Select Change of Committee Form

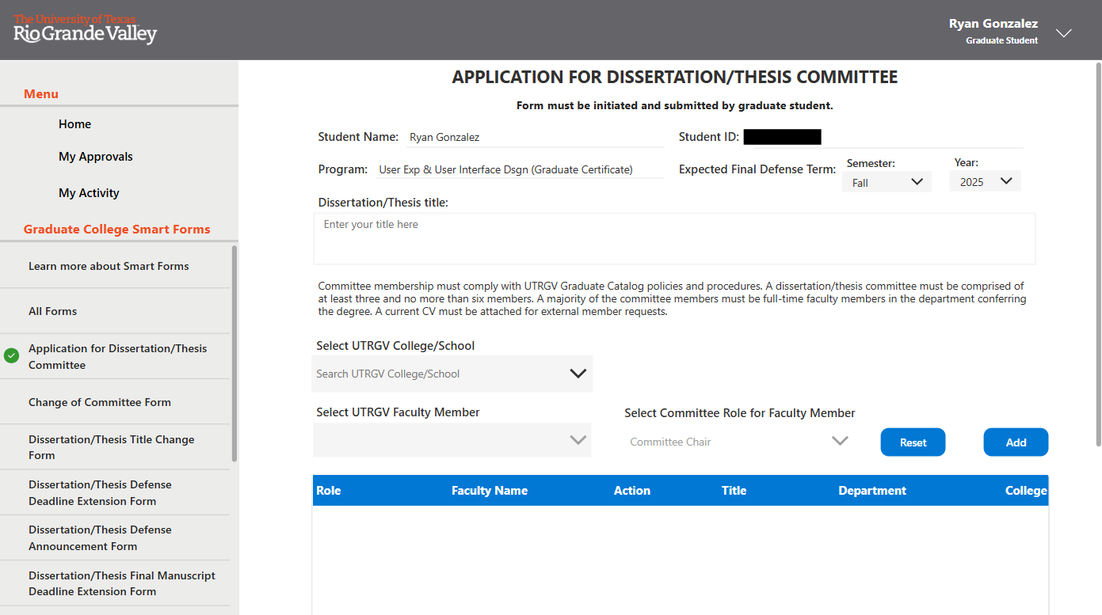click(x=100, y=402)
